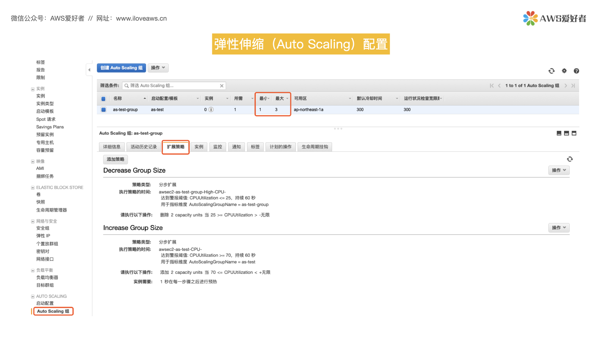This screenshot has width=602, height=338.
Task: Open the 生命周期挂钩 tab
Action: click(315, 147)
